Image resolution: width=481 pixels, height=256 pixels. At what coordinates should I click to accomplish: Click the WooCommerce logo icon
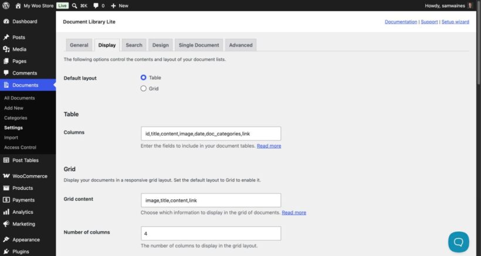tap(6, 176)
